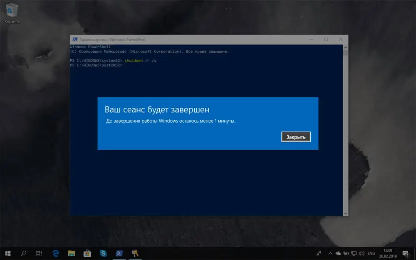
Task: Open the network status tray icon
Action: pyautogui.click(x=353, y=253)
